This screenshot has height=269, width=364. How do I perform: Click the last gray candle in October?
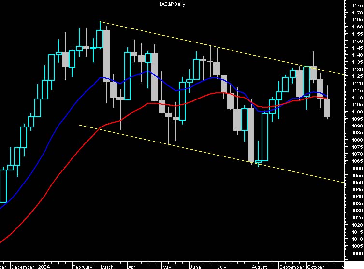[327, 108]
